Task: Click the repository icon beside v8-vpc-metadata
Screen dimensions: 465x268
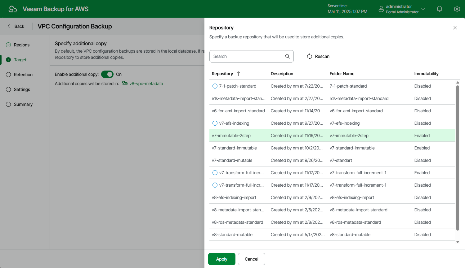Action: (125, 83)
